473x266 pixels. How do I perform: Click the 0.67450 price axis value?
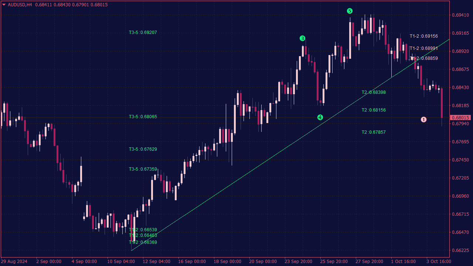[x=460, y=160]
